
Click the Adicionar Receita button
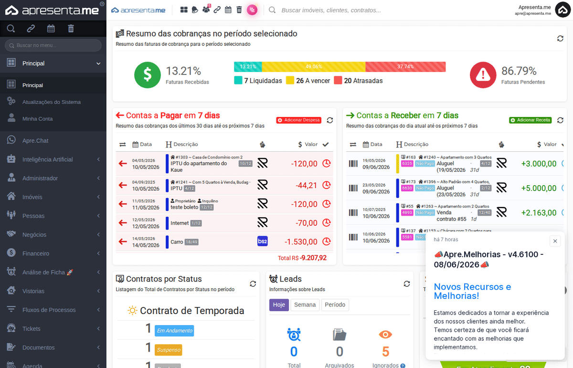531,120
